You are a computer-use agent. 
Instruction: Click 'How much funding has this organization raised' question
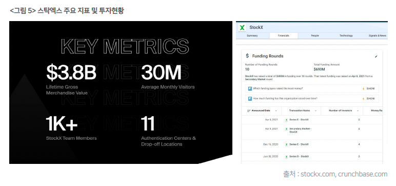pyautogui.click(x=285, y=99)
